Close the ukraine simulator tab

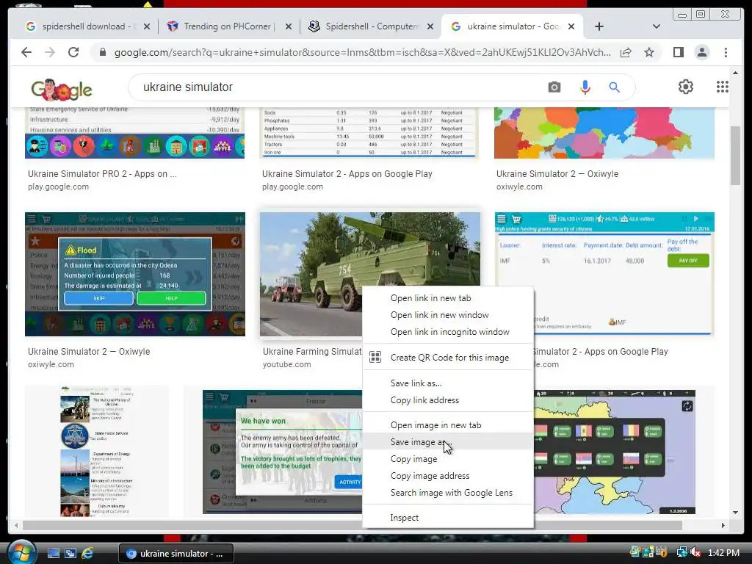click(x=571, y=26)
